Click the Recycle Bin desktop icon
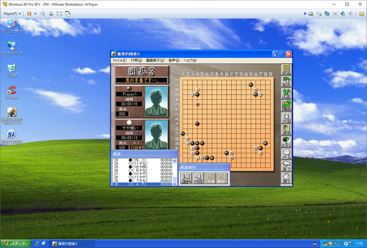The image size is (367, 248). click(x=11, y=70)
